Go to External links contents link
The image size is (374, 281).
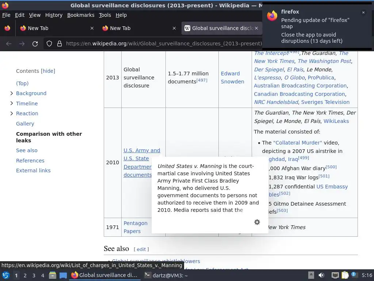click(x=33, y=171)
